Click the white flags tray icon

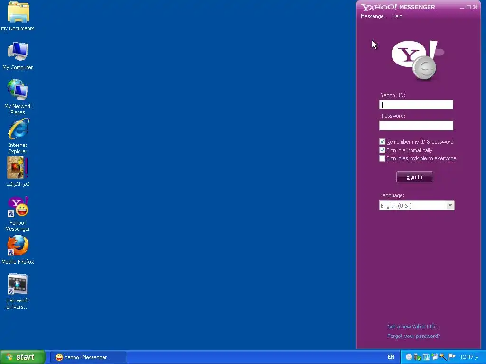[x=452, y=356]
